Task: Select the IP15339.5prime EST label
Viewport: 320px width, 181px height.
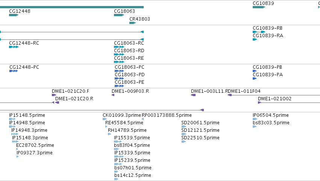Action: coord(132,153)
